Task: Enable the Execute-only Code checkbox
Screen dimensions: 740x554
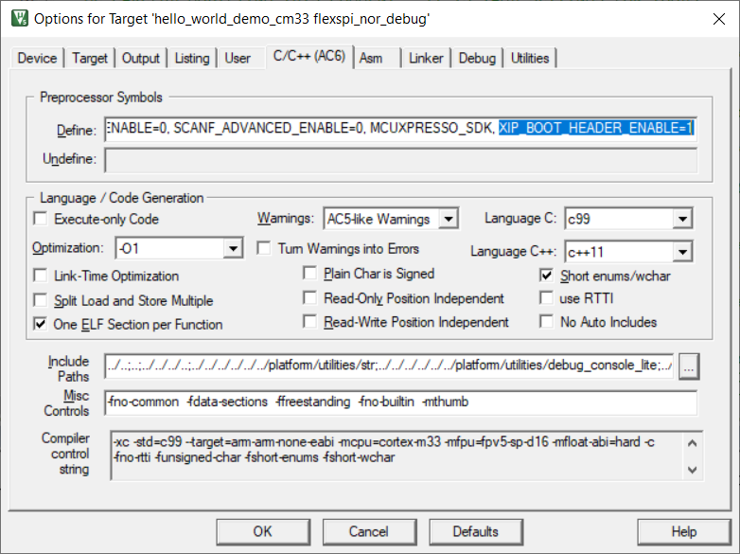Action: [x=41, y=220]
